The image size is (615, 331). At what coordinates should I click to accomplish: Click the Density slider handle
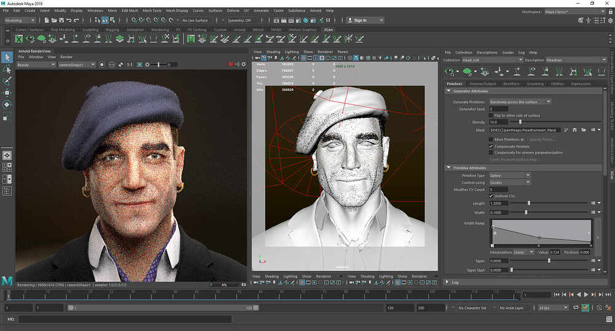(520, 122)
